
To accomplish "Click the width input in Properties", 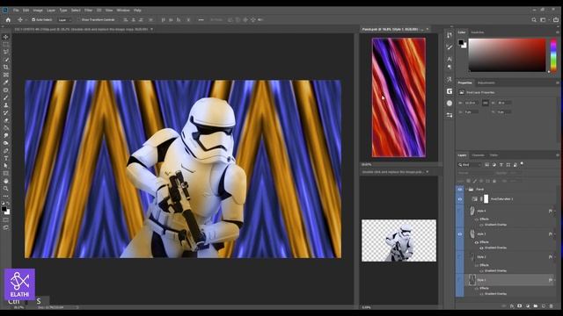I will tap(472, 103).
